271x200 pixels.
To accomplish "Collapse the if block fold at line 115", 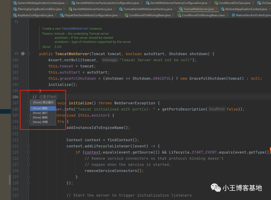I will 29,152.
